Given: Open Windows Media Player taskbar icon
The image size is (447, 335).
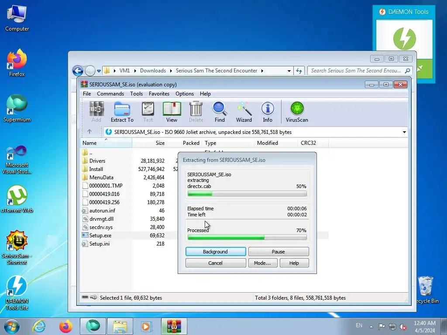Looking at the screenshot, I should pyautogui.click(x=147, y=326).
